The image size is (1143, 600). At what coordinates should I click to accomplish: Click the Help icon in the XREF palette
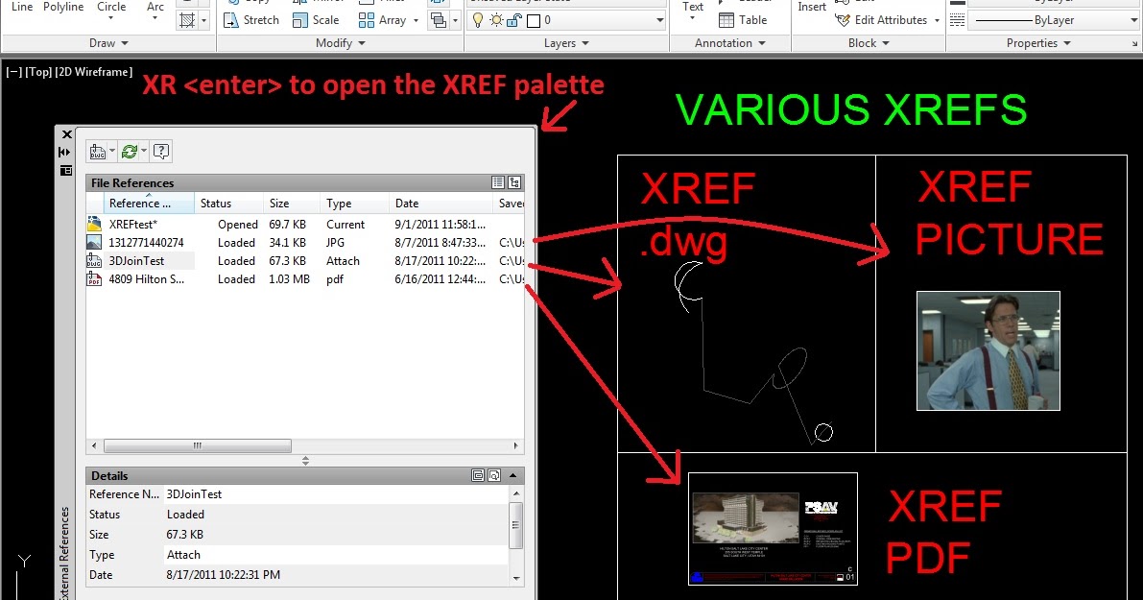[161, 152]
